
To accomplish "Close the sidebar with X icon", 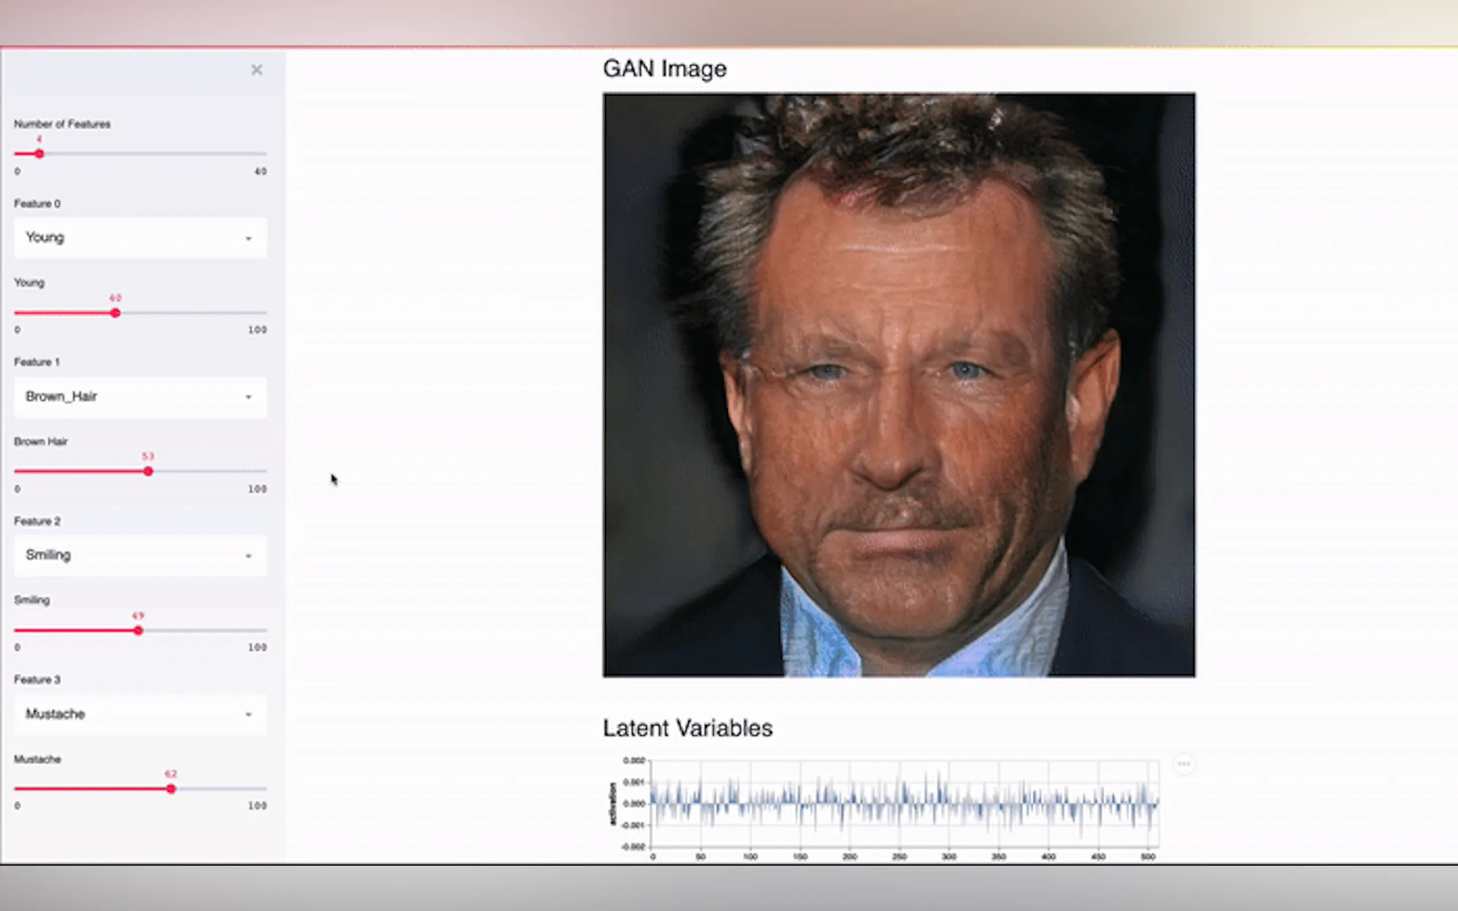I will point(257,70).
